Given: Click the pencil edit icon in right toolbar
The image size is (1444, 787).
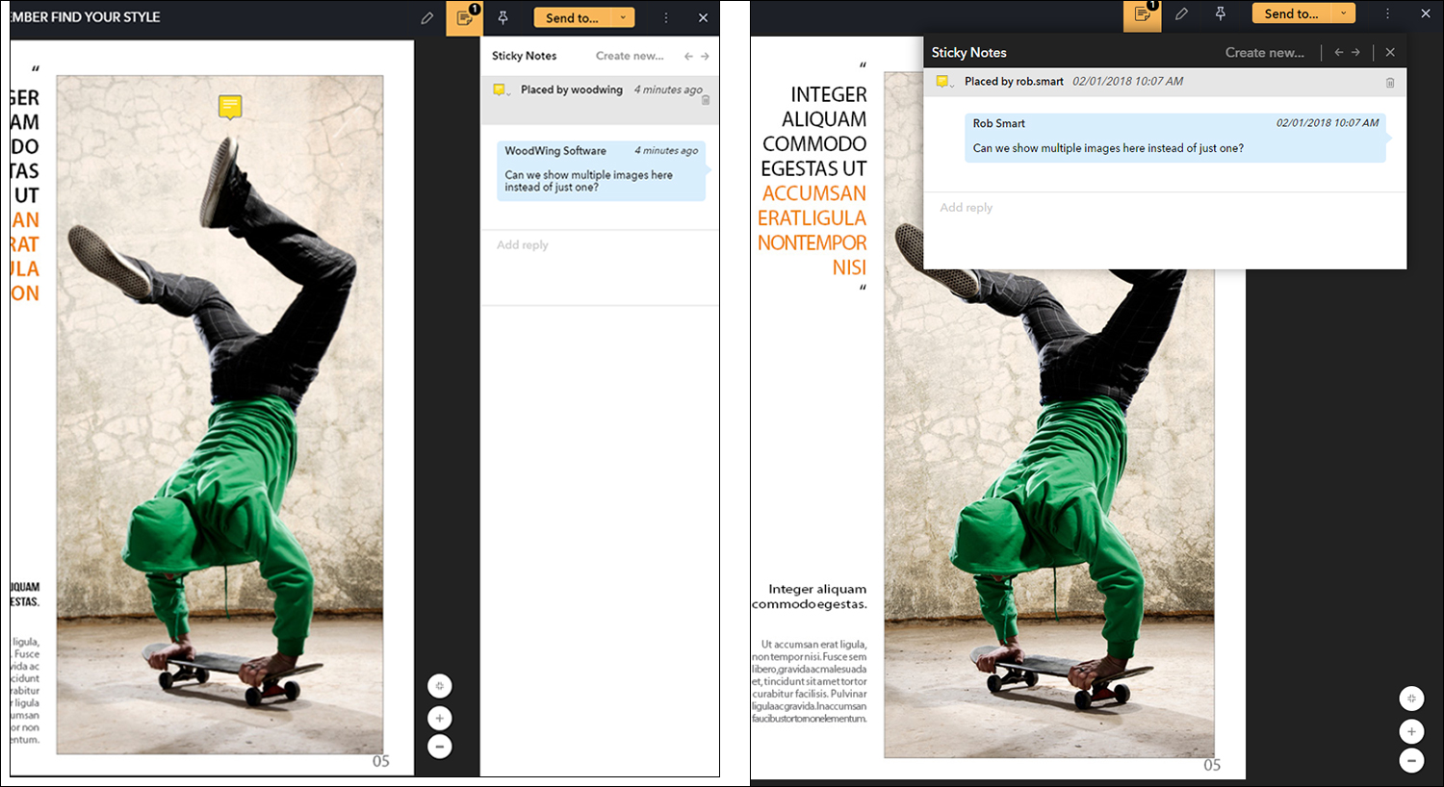Looking at the screenshot, I should 1181,14.
